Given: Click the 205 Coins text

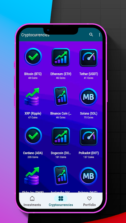Looking at the screenshot, I should click(x=33, y=157).
